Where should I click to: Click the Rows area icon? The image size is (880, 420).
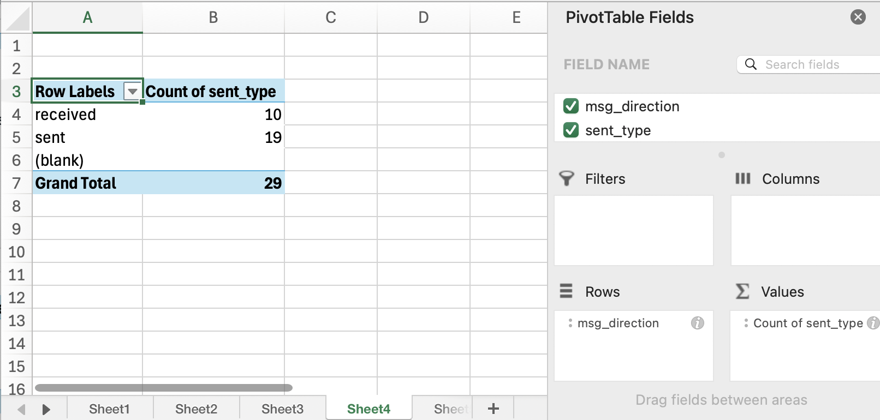(566, 291)
